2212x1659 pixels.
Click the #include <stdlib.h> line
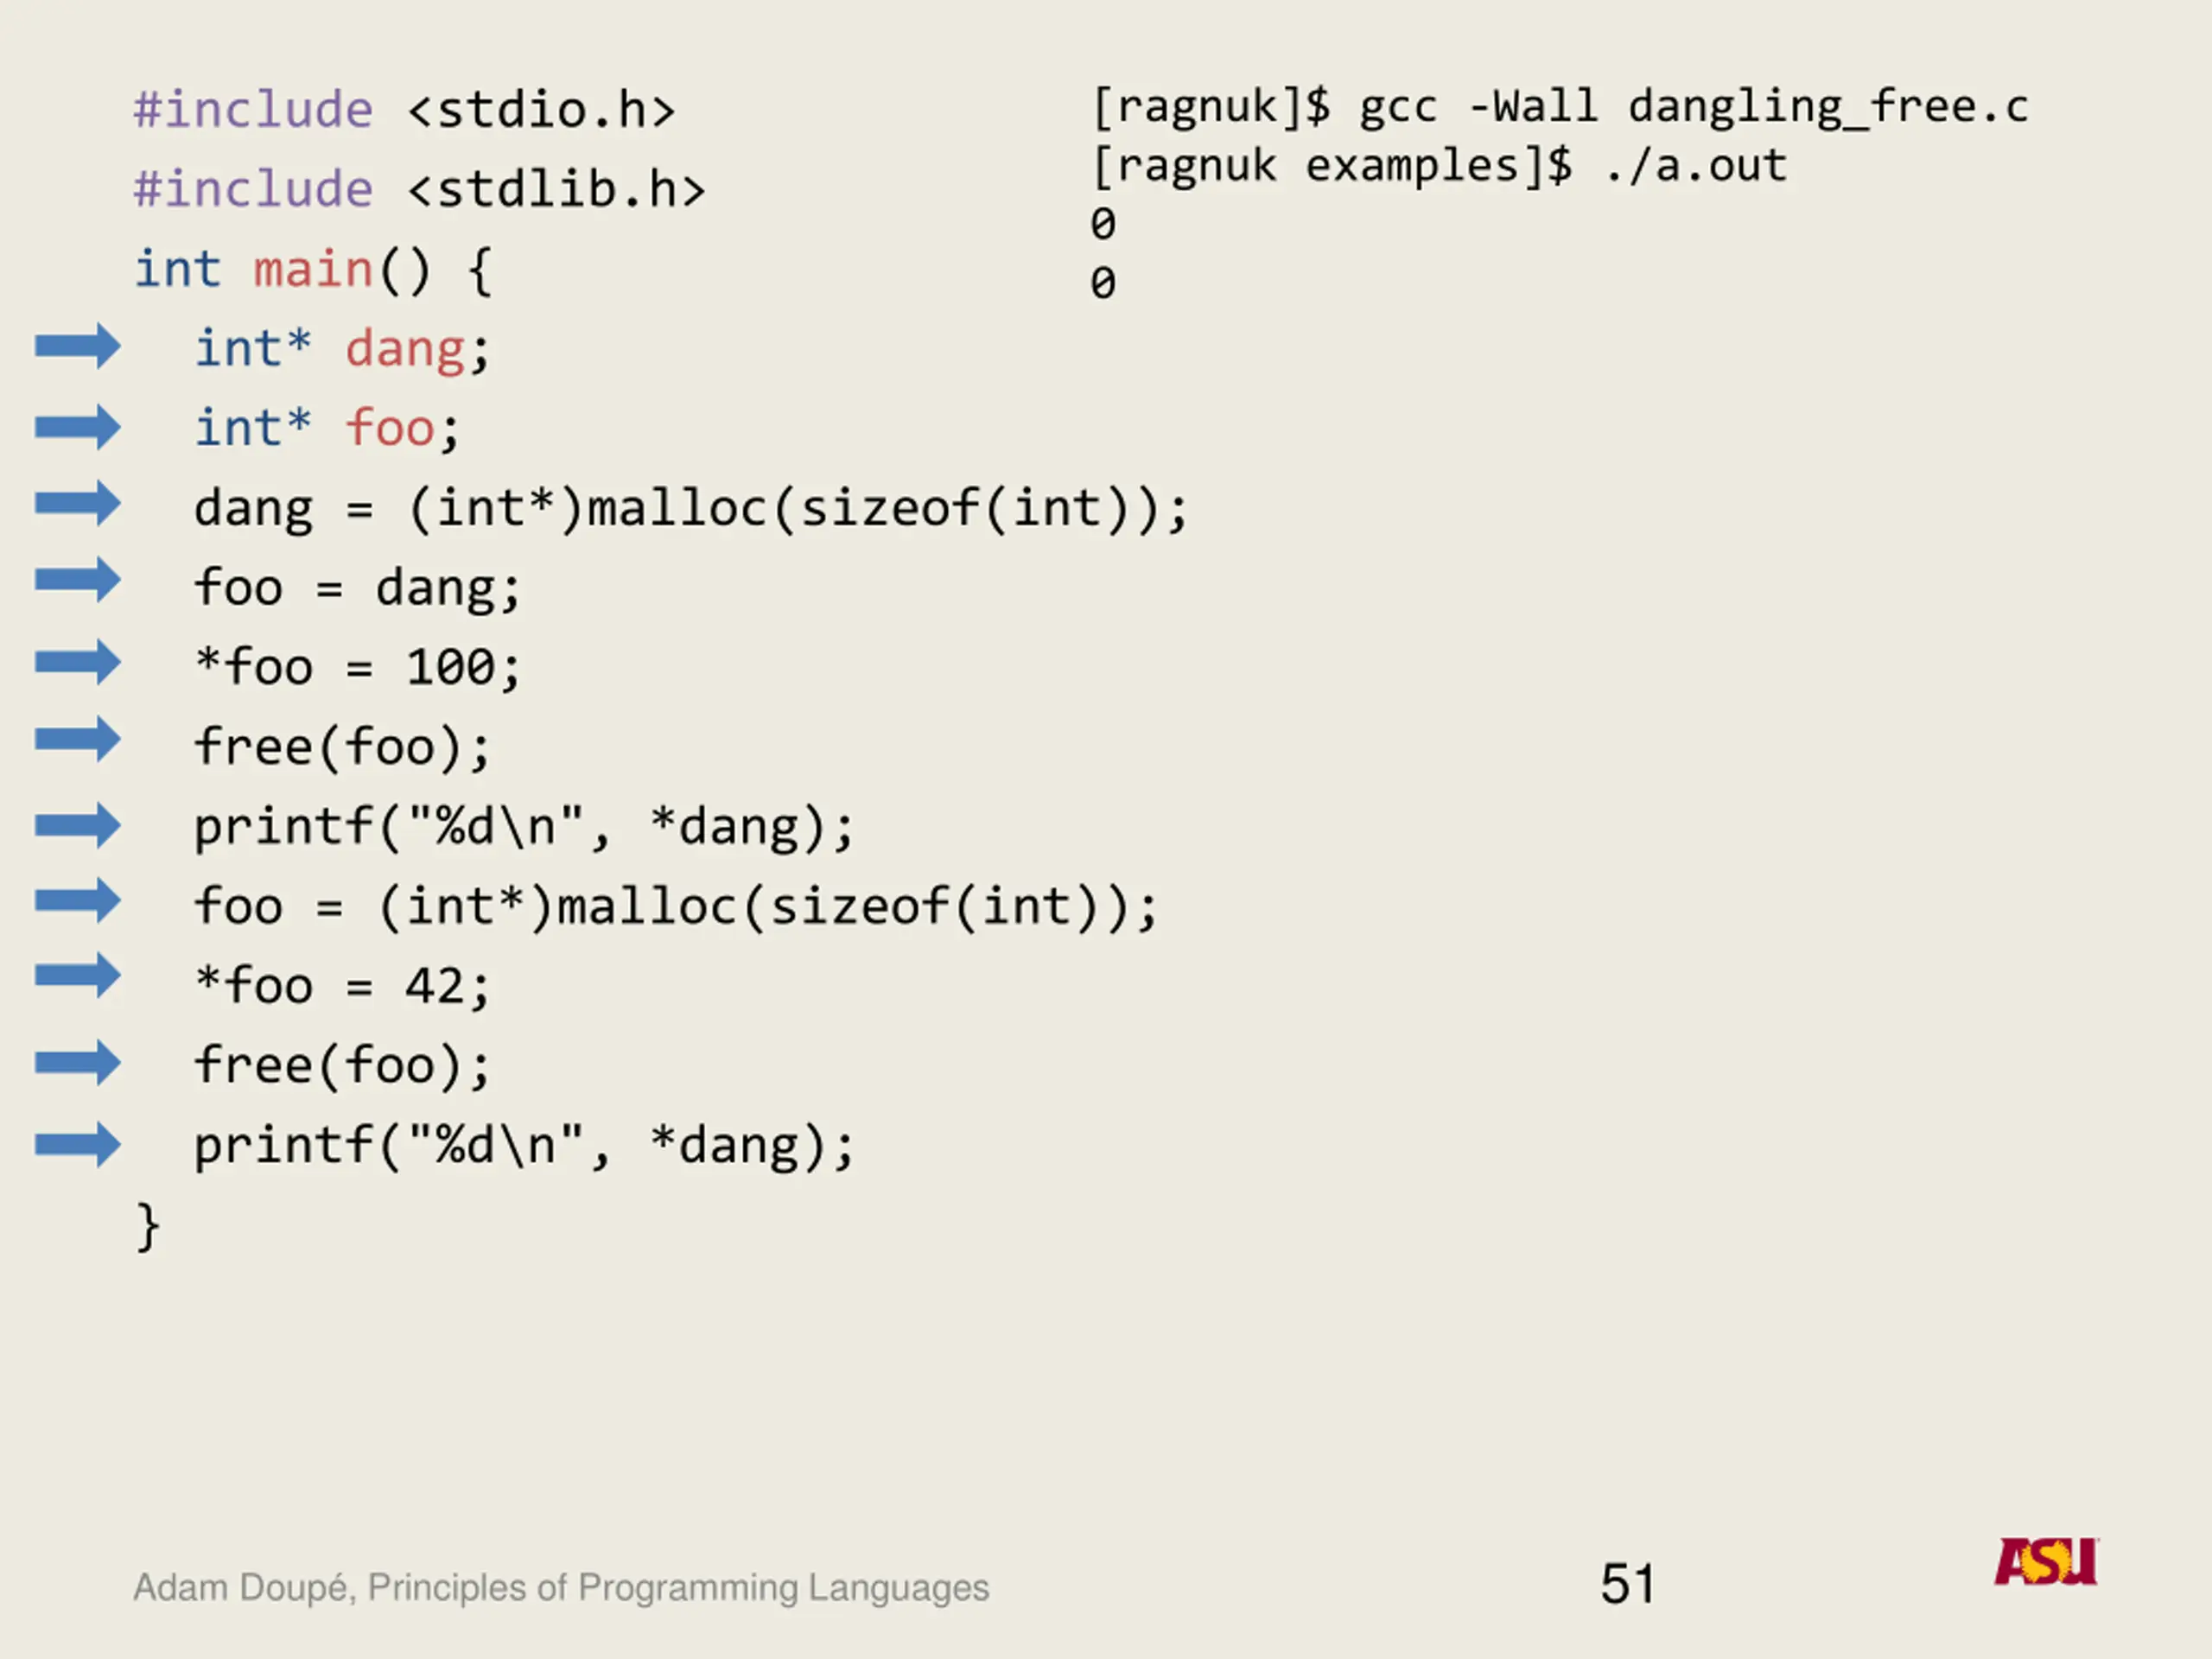point(420,189)
